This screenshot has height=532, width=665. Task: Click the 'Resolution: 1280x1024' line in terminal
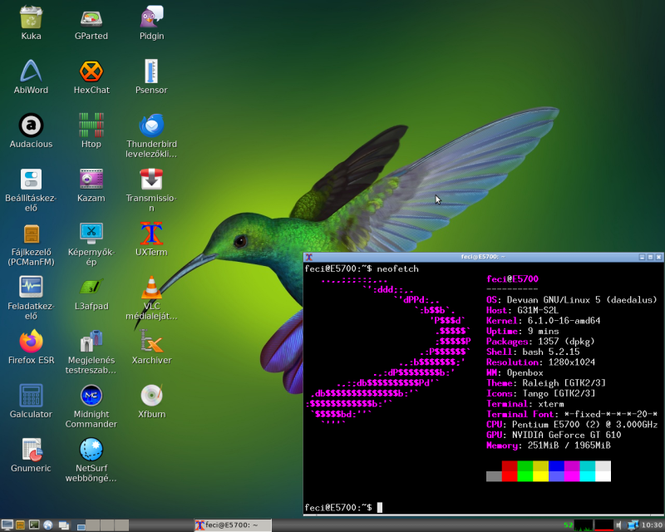[x=540, y=362]
